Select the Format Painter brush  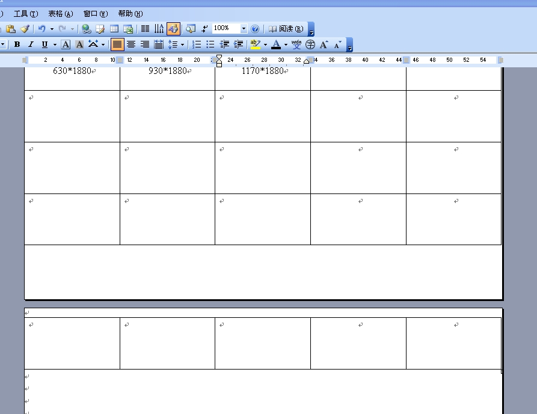(25, 29)
